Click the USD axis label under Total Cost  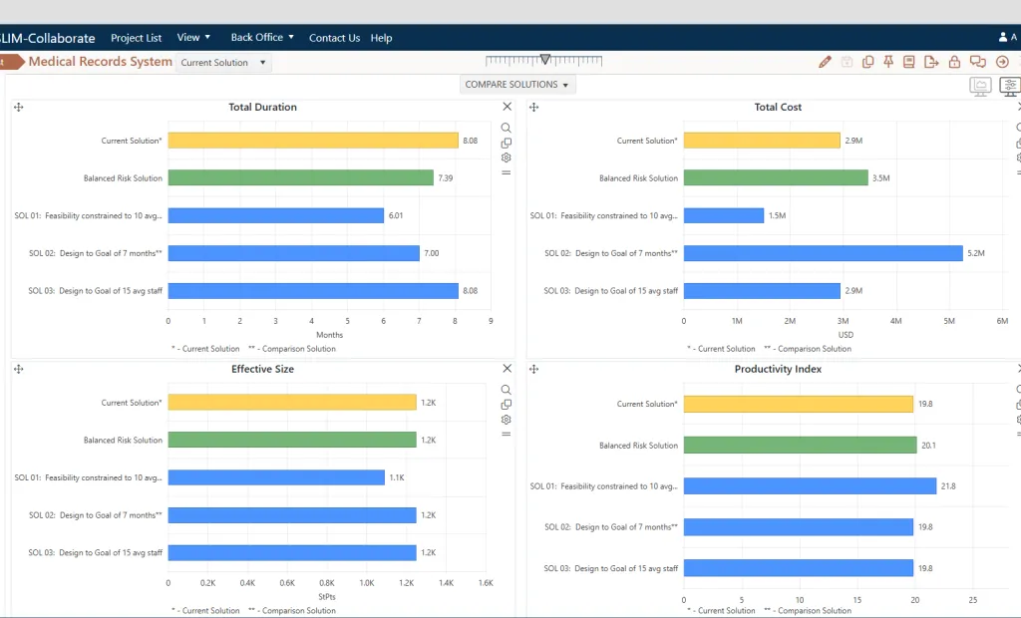(x=846, y=335)
